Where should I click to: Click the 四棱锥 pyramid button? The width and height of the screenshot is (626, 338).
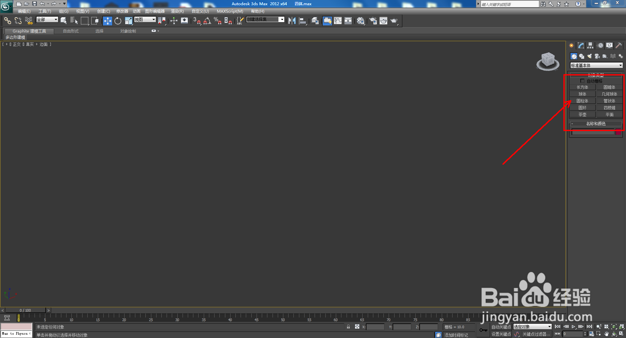coord(609,108)
